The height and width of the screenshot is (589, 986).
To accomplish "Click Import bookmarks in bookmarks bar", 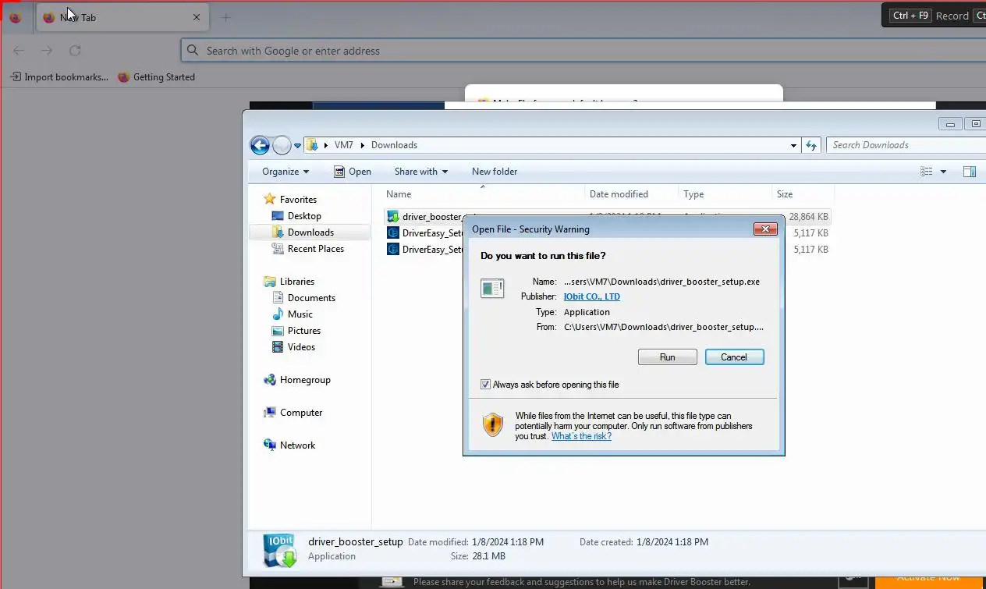I will pyautogui.click(x=59, y=77).
